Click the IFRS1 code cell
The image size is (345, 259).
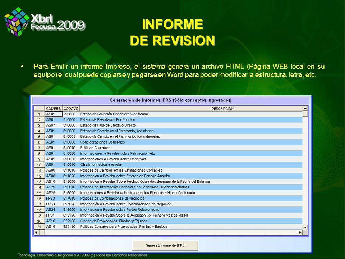[x=54, y=215]
